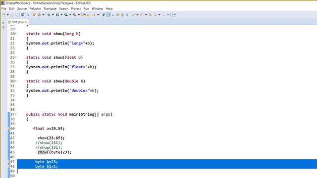Collapse the show(long b) method at line 20
Screen dimensions: 317x178
(x=16, y=34)
